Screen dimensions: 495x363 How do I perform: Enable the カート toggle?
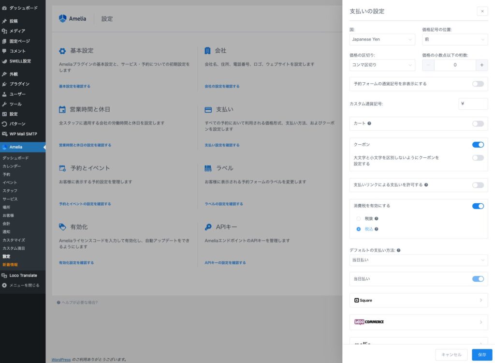coord(478,124)
